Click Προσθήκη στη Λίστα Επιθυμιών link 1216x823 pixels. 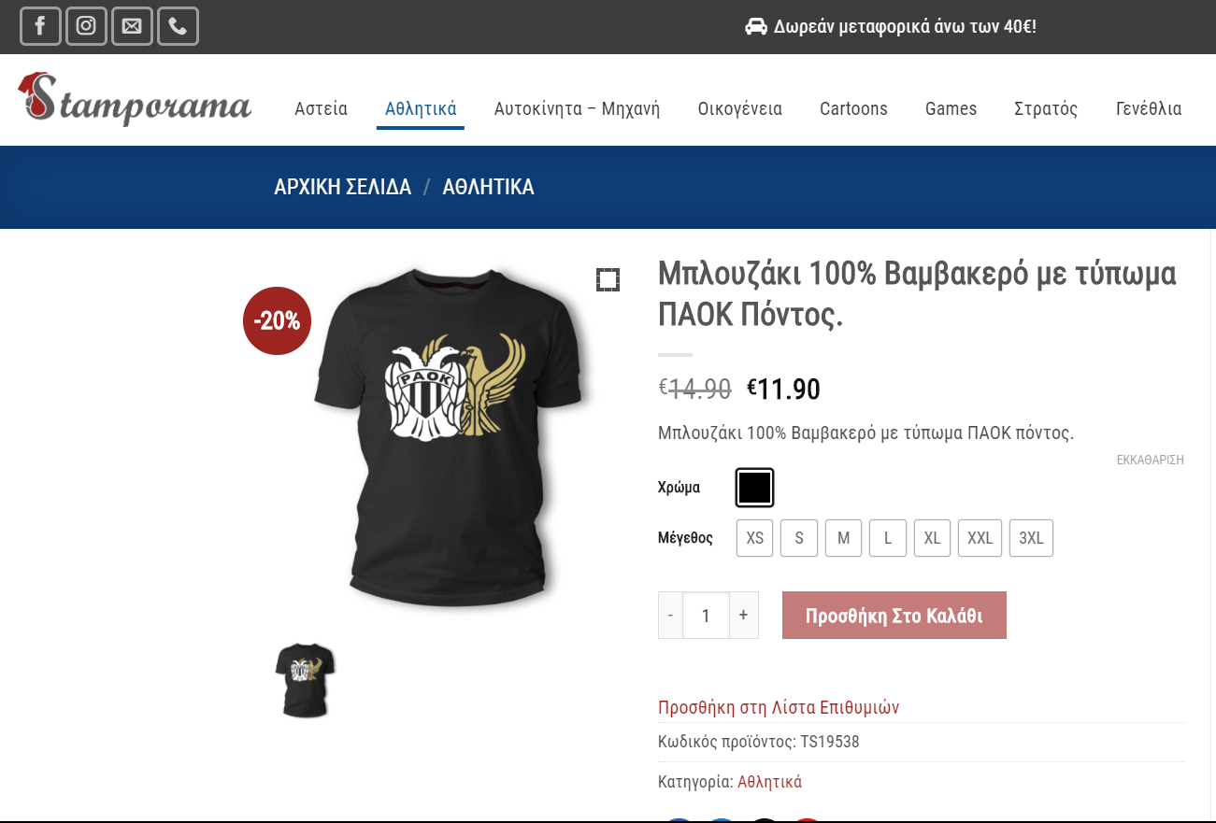[779, 707]
